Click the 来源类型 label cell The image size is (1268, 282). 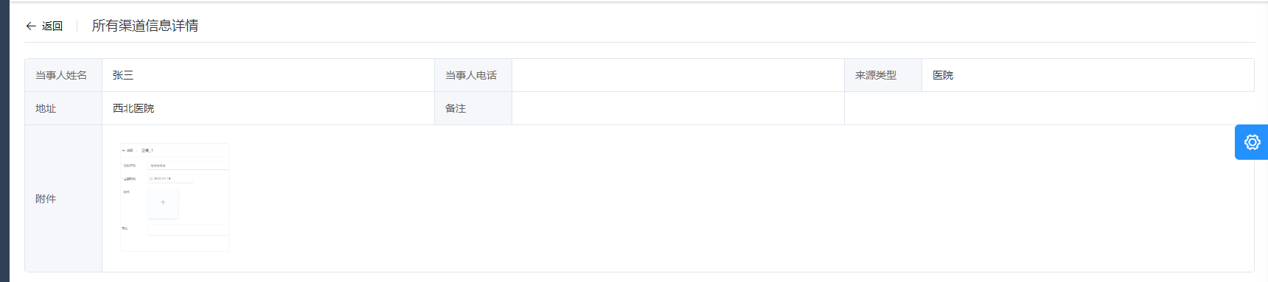[x=883, y=75]
